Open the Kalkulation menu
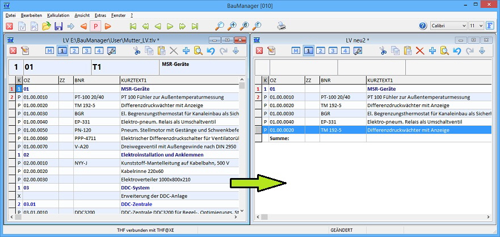 click(58, 14)
